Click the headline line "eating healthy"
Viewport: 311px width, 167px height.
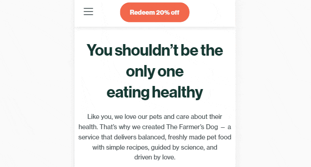(155, 93)
